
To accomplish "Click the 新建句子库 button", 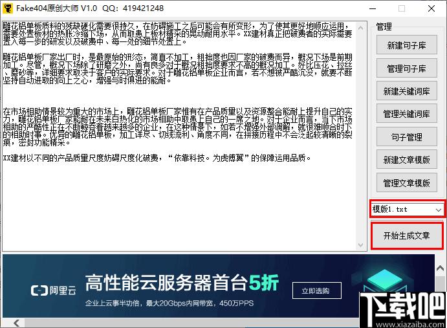I will (406, 45).
